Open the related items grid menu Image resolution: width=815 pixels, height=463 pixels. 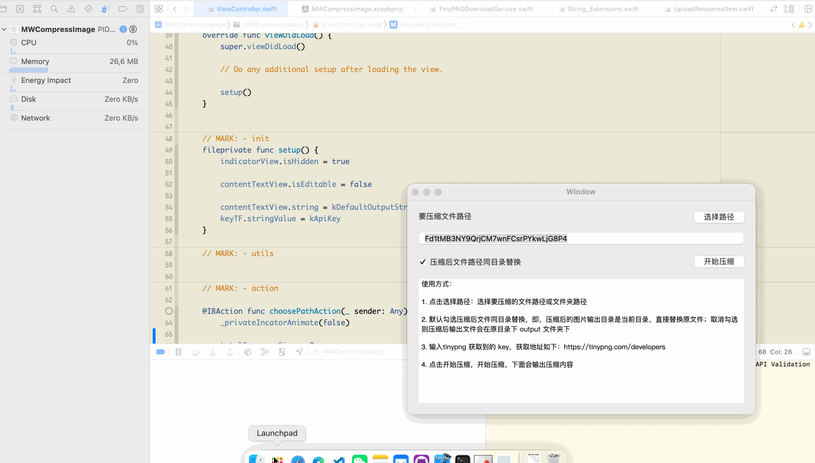(158, 9)
